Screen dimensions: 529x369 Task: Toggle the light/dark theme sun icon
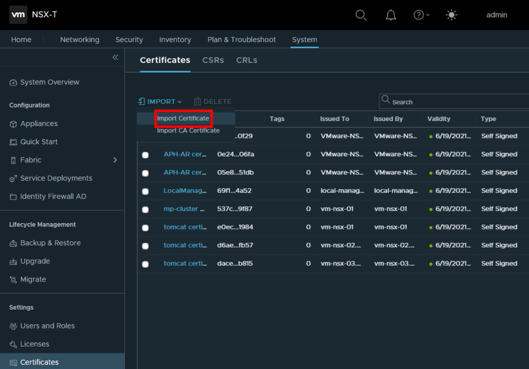point(451,15)
